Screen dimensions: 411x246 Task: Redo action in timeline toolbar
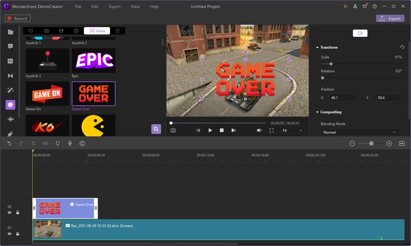click(x=21, y=143)
